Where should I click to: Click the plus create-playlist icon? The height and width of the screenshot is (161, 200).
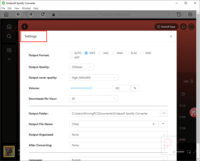(9, 59)
